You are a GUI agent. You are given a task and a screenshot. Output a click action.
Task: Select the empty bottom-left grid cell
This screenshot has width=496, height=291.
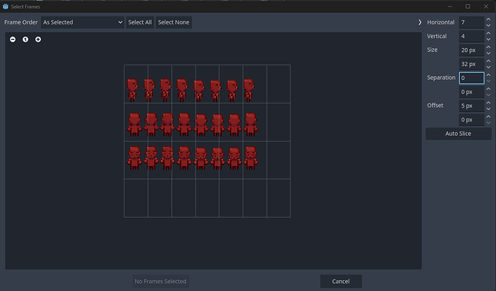(136, 198)
